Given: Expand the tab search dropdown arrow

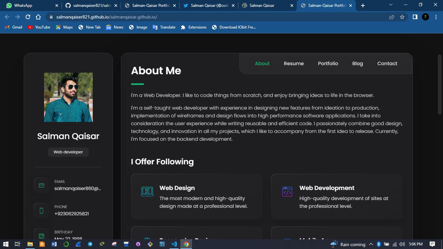Looking at the screenshot, I should [390, 5].
